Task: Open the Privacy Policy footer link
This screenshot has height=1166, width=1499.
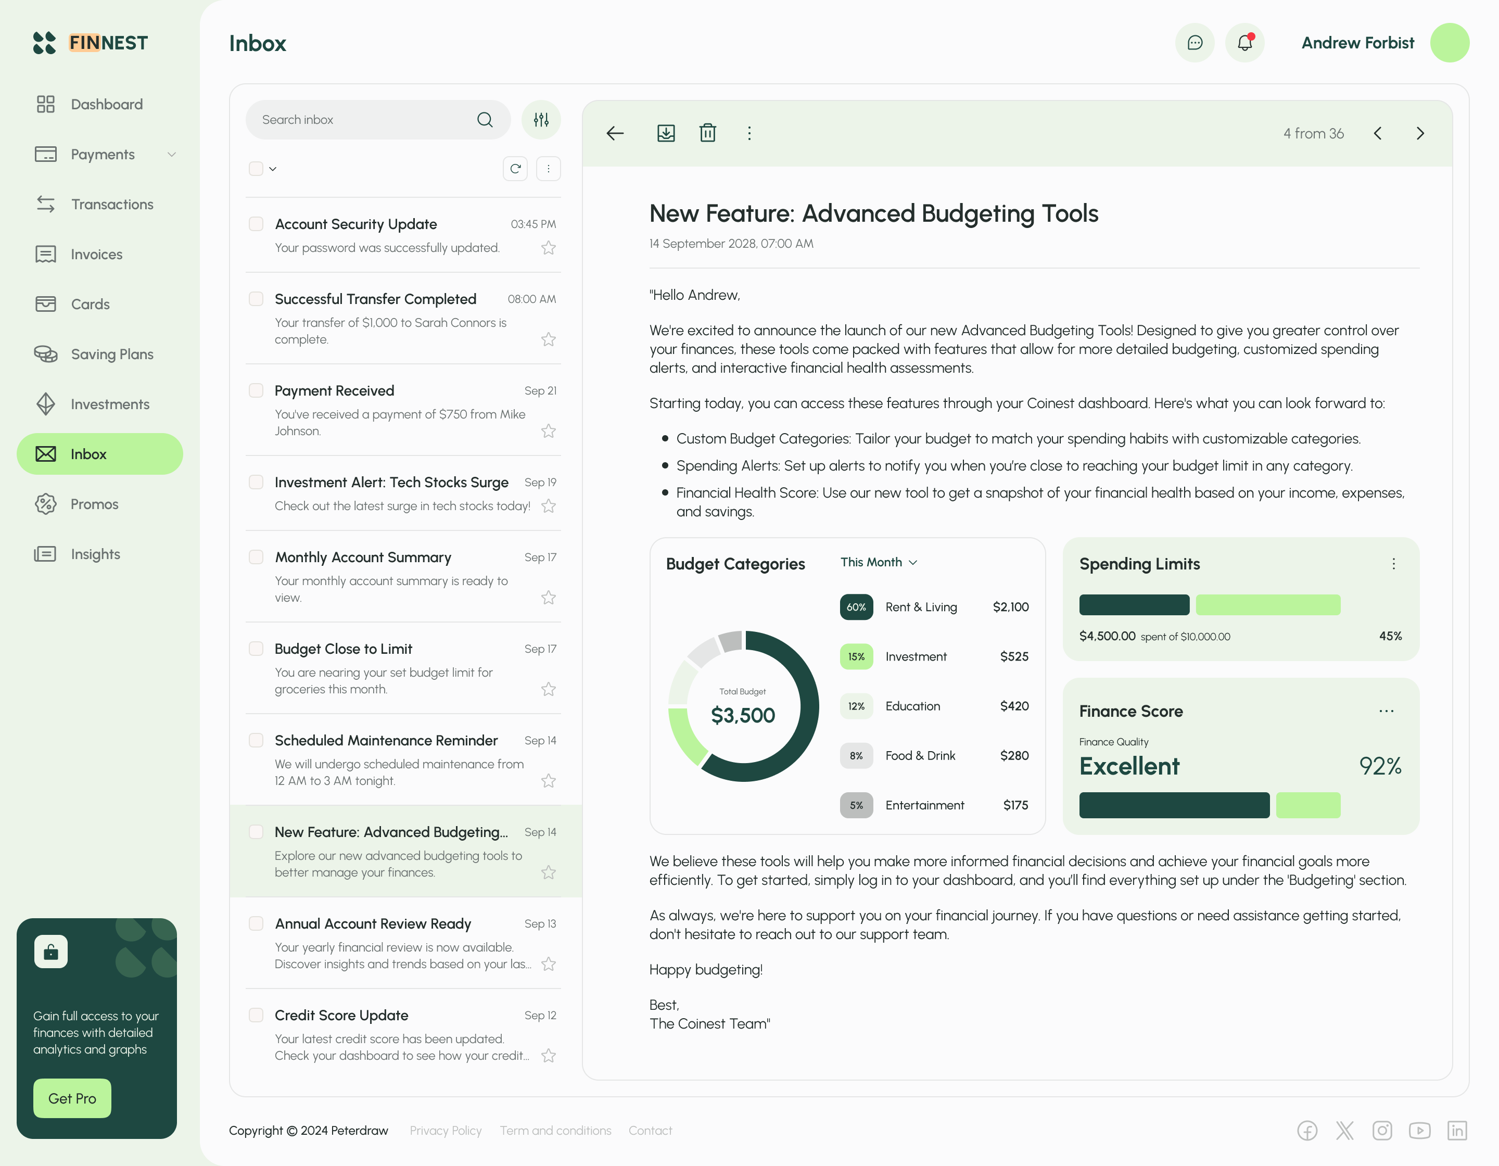Action: [446, 1130]
